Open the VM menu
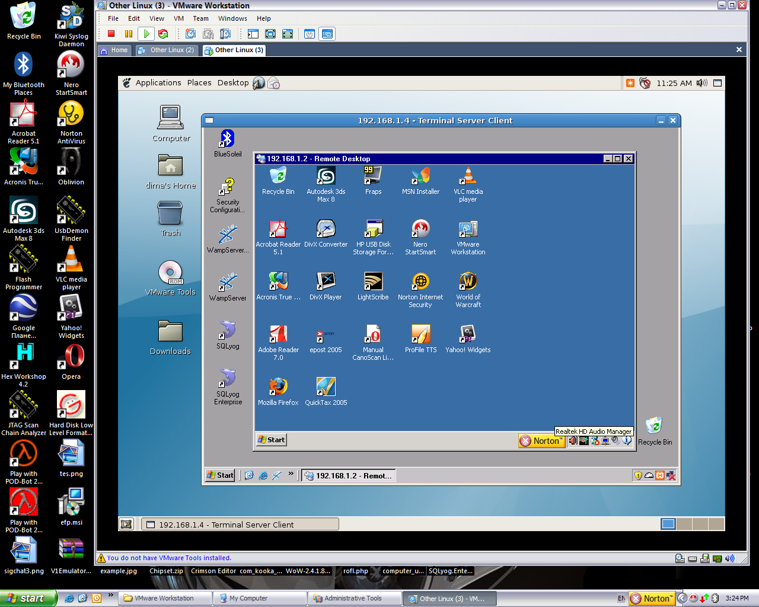Screen dimensions: 759x607 click(x=178, y=18)
